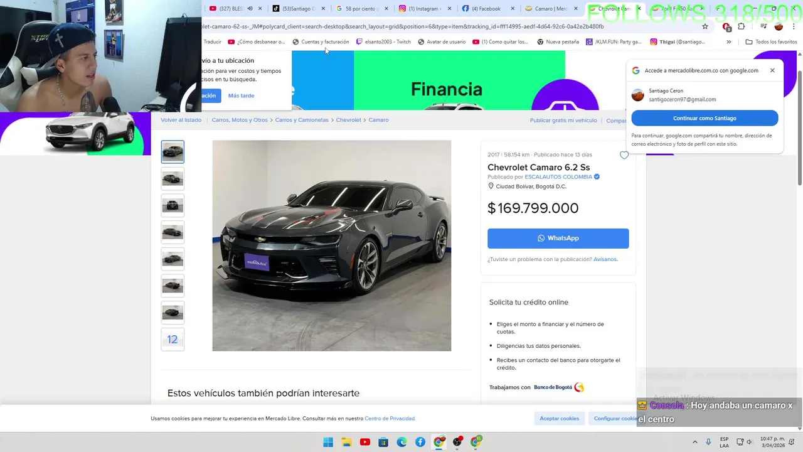The height and width of the screenshot is (452, 803).
Task: Close the Facebook tab
Action: (x=513, y=9)
